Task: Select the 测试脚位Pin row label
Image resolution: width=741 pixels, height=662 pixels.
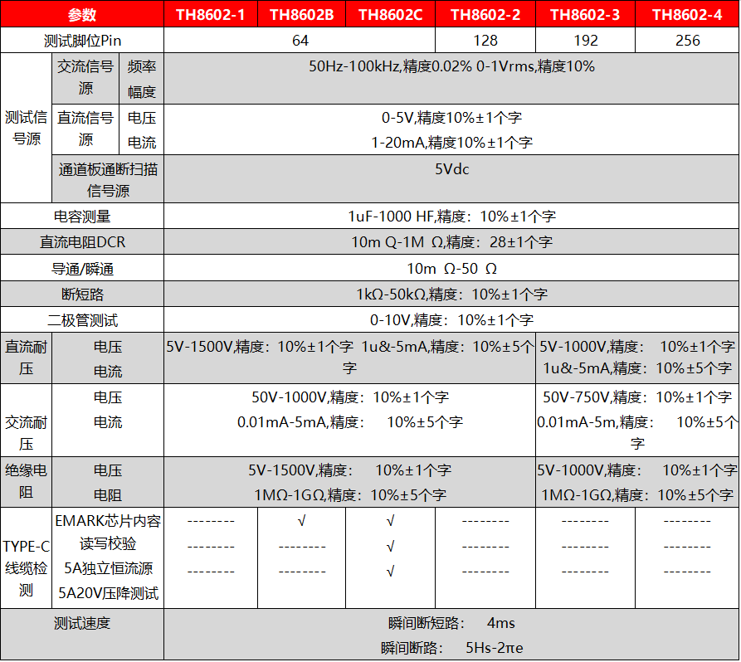Action: pyautogui.click(x=82, y=41)
